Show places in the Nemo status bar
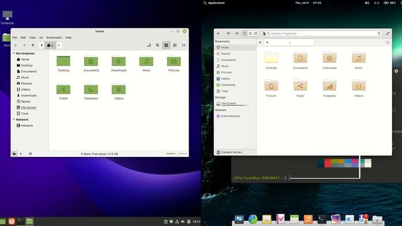 [14, 154]
